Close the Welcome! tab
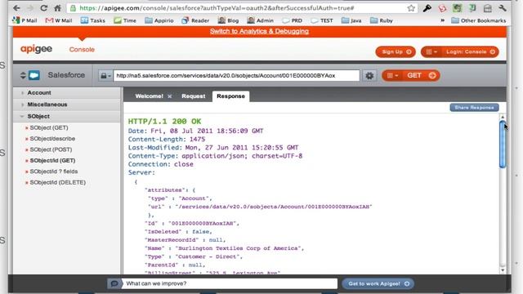Viewport: 523px width, 294px height. pyautogui.click(x=169, y=96)
